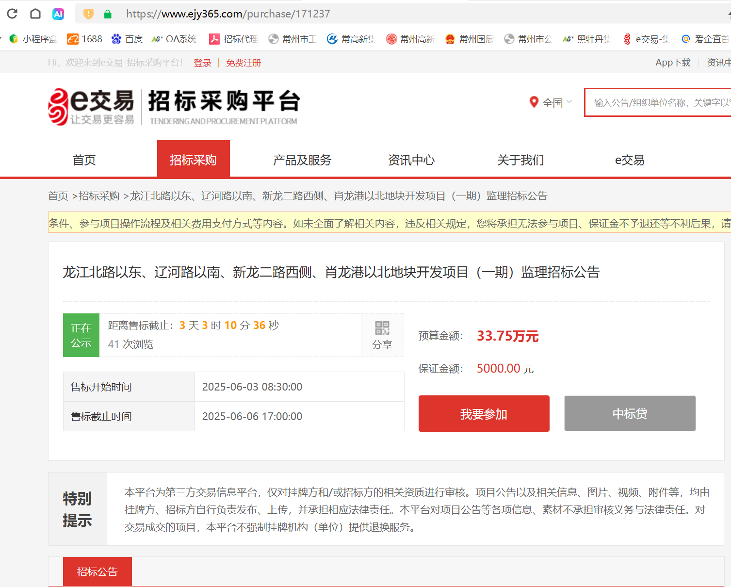Click the 2025-06-06 17:00:00 deadline

(x=252, y=416)
